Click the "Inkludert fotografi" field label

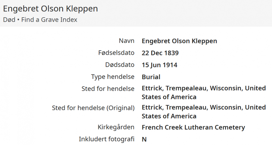pyautogui.click(x=107, y=139)
